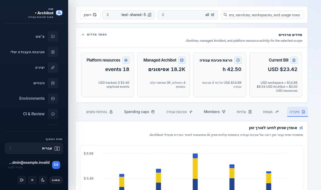This screenshot has width=321, height=190.
Task: Click the '$ 3.49' axis label
Action: [89, 178]
